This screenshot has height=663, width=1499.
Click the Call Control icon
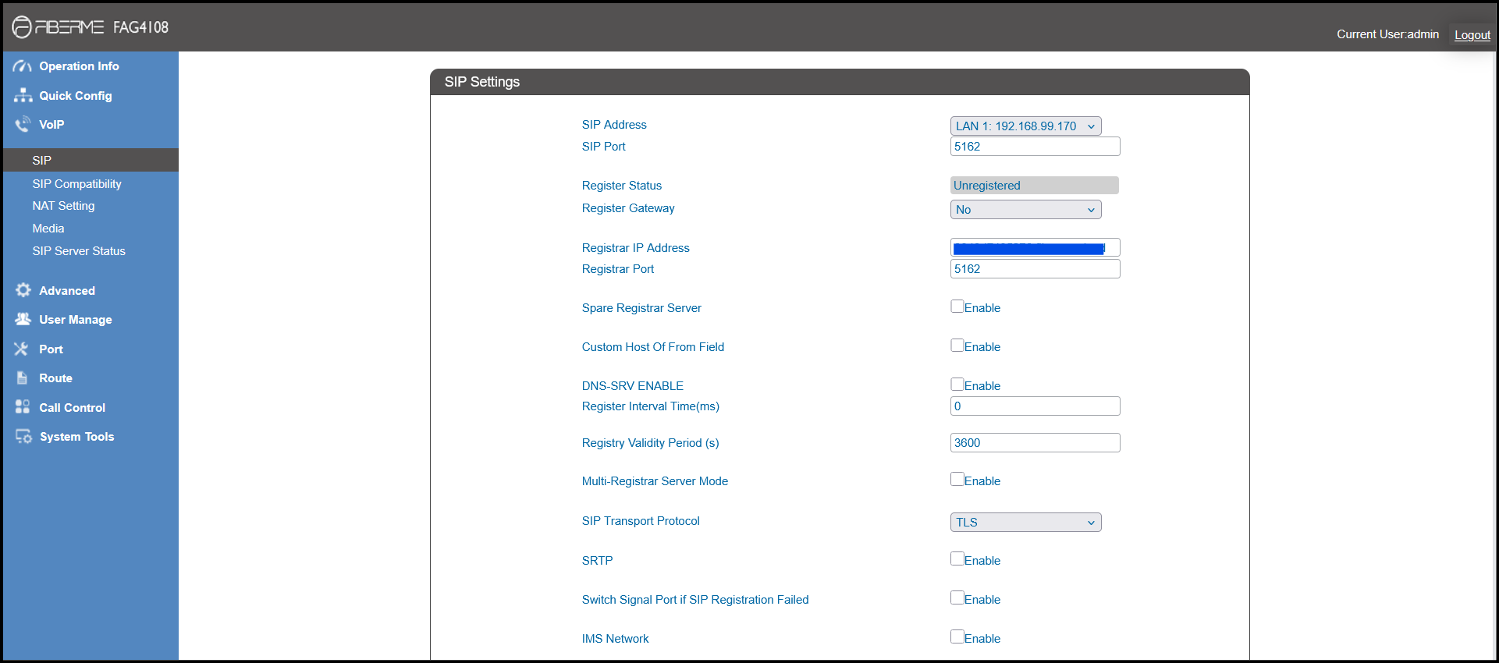(x=23, y=407)
